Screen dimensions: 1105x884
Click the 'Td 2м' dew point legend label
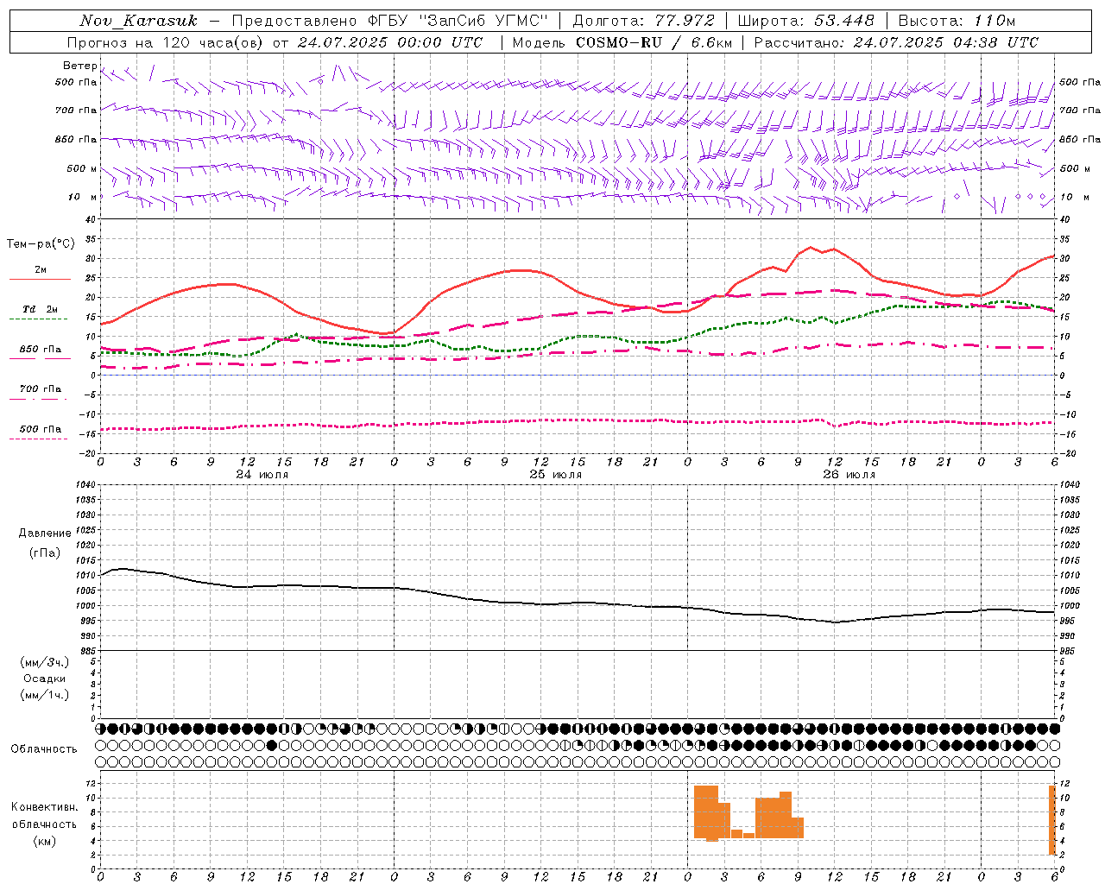[41, 309]
